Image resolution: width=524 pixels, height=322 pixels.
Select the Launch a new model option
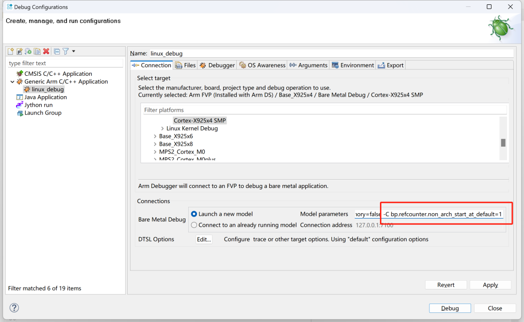[194, 214]
